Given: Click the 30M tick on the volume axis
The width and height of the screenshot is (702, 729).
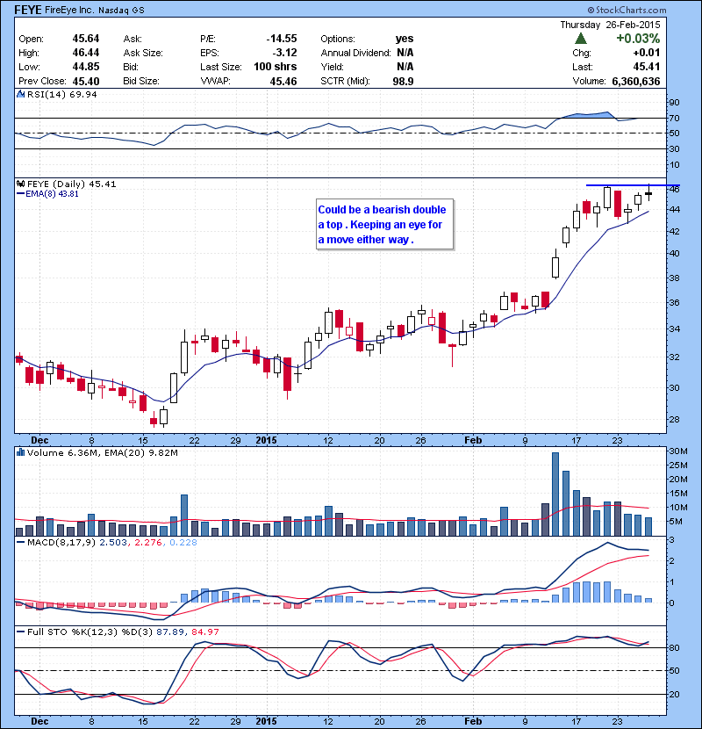Looking at the screenshot, I should click(x=678, y=451).
